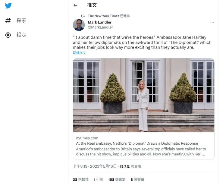The image size is (223, 183).
Task: Click the Mark Landler display name
Action: 100,22
